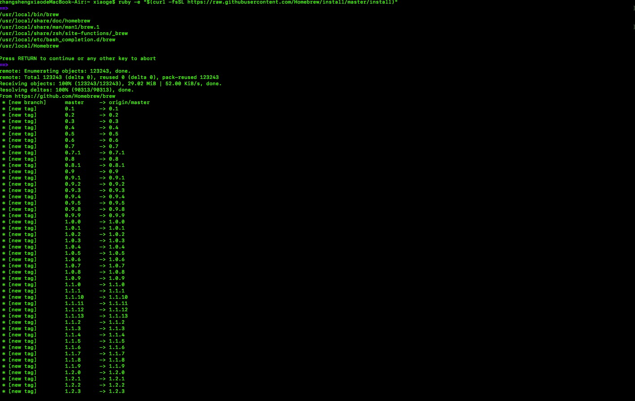Click the 'Resolving deltas: 100%' line
Viewport: 635px width, 401px height.
click(67, 90)
